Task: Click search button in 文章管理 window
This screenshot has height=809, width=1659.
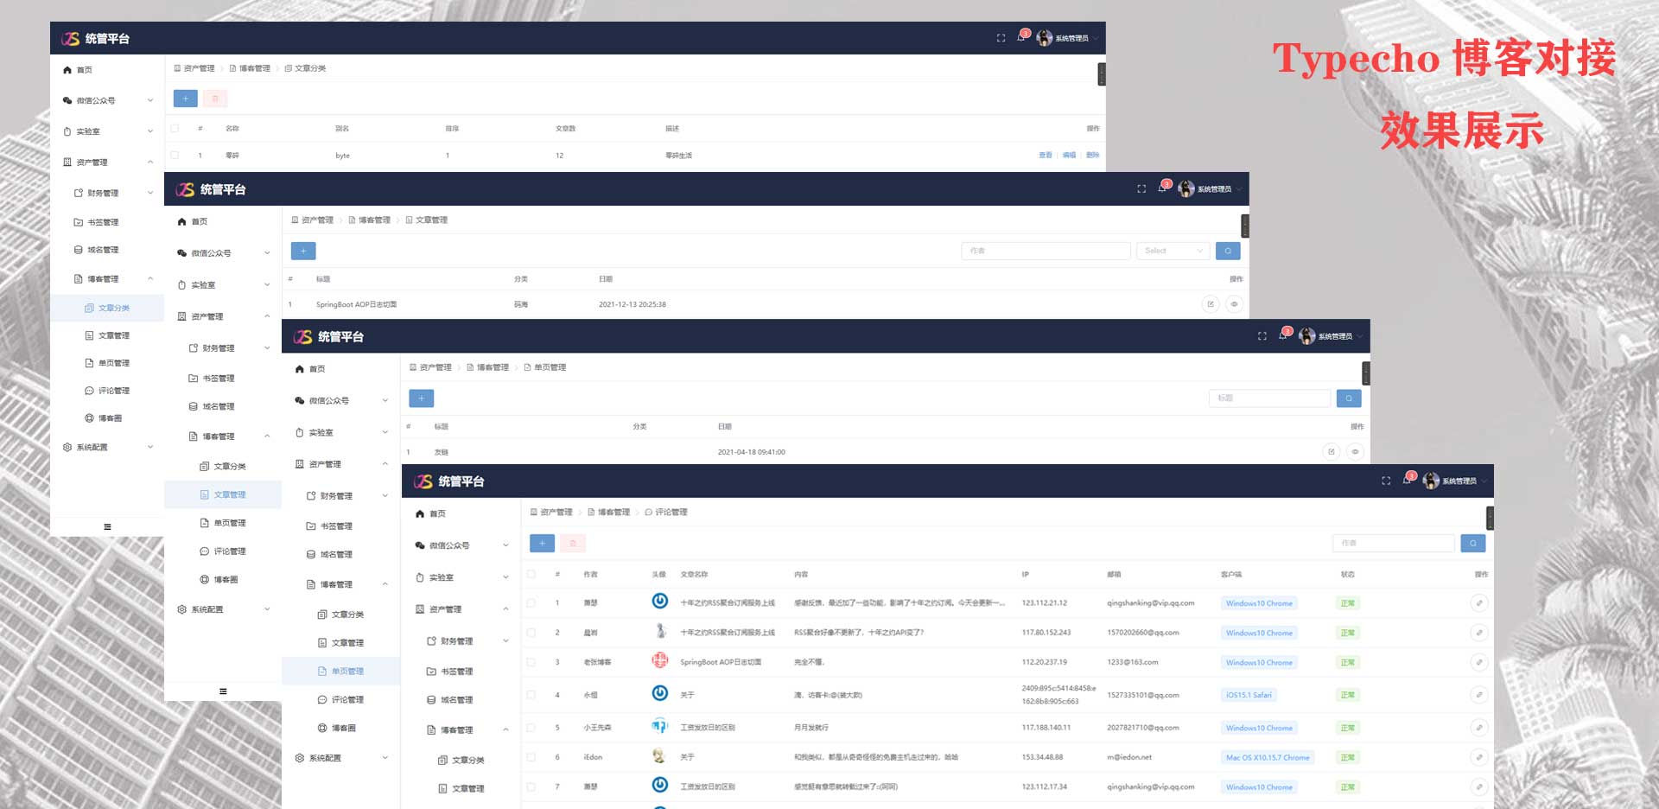Action: (x=1228, y=251)
